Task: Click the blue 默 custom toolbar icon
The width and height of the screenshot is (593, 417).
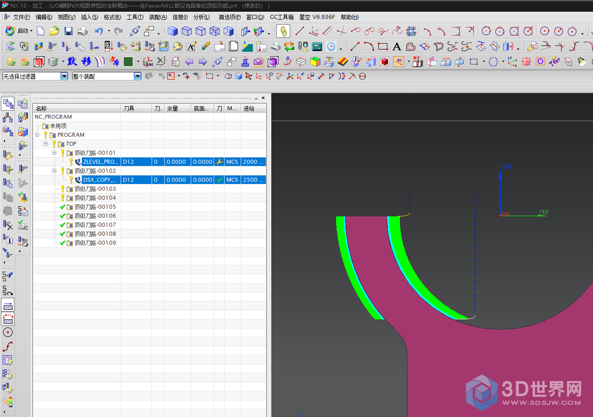Action: pyautogui.click(x=72, y=62)
